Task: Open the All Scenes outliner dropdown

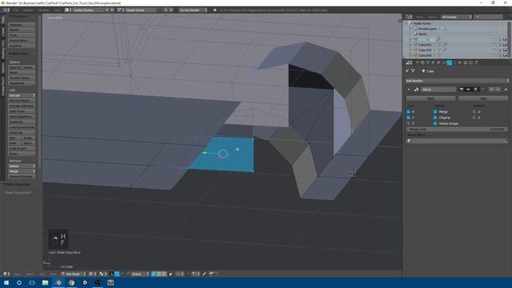Action: [x=457, y=17]
